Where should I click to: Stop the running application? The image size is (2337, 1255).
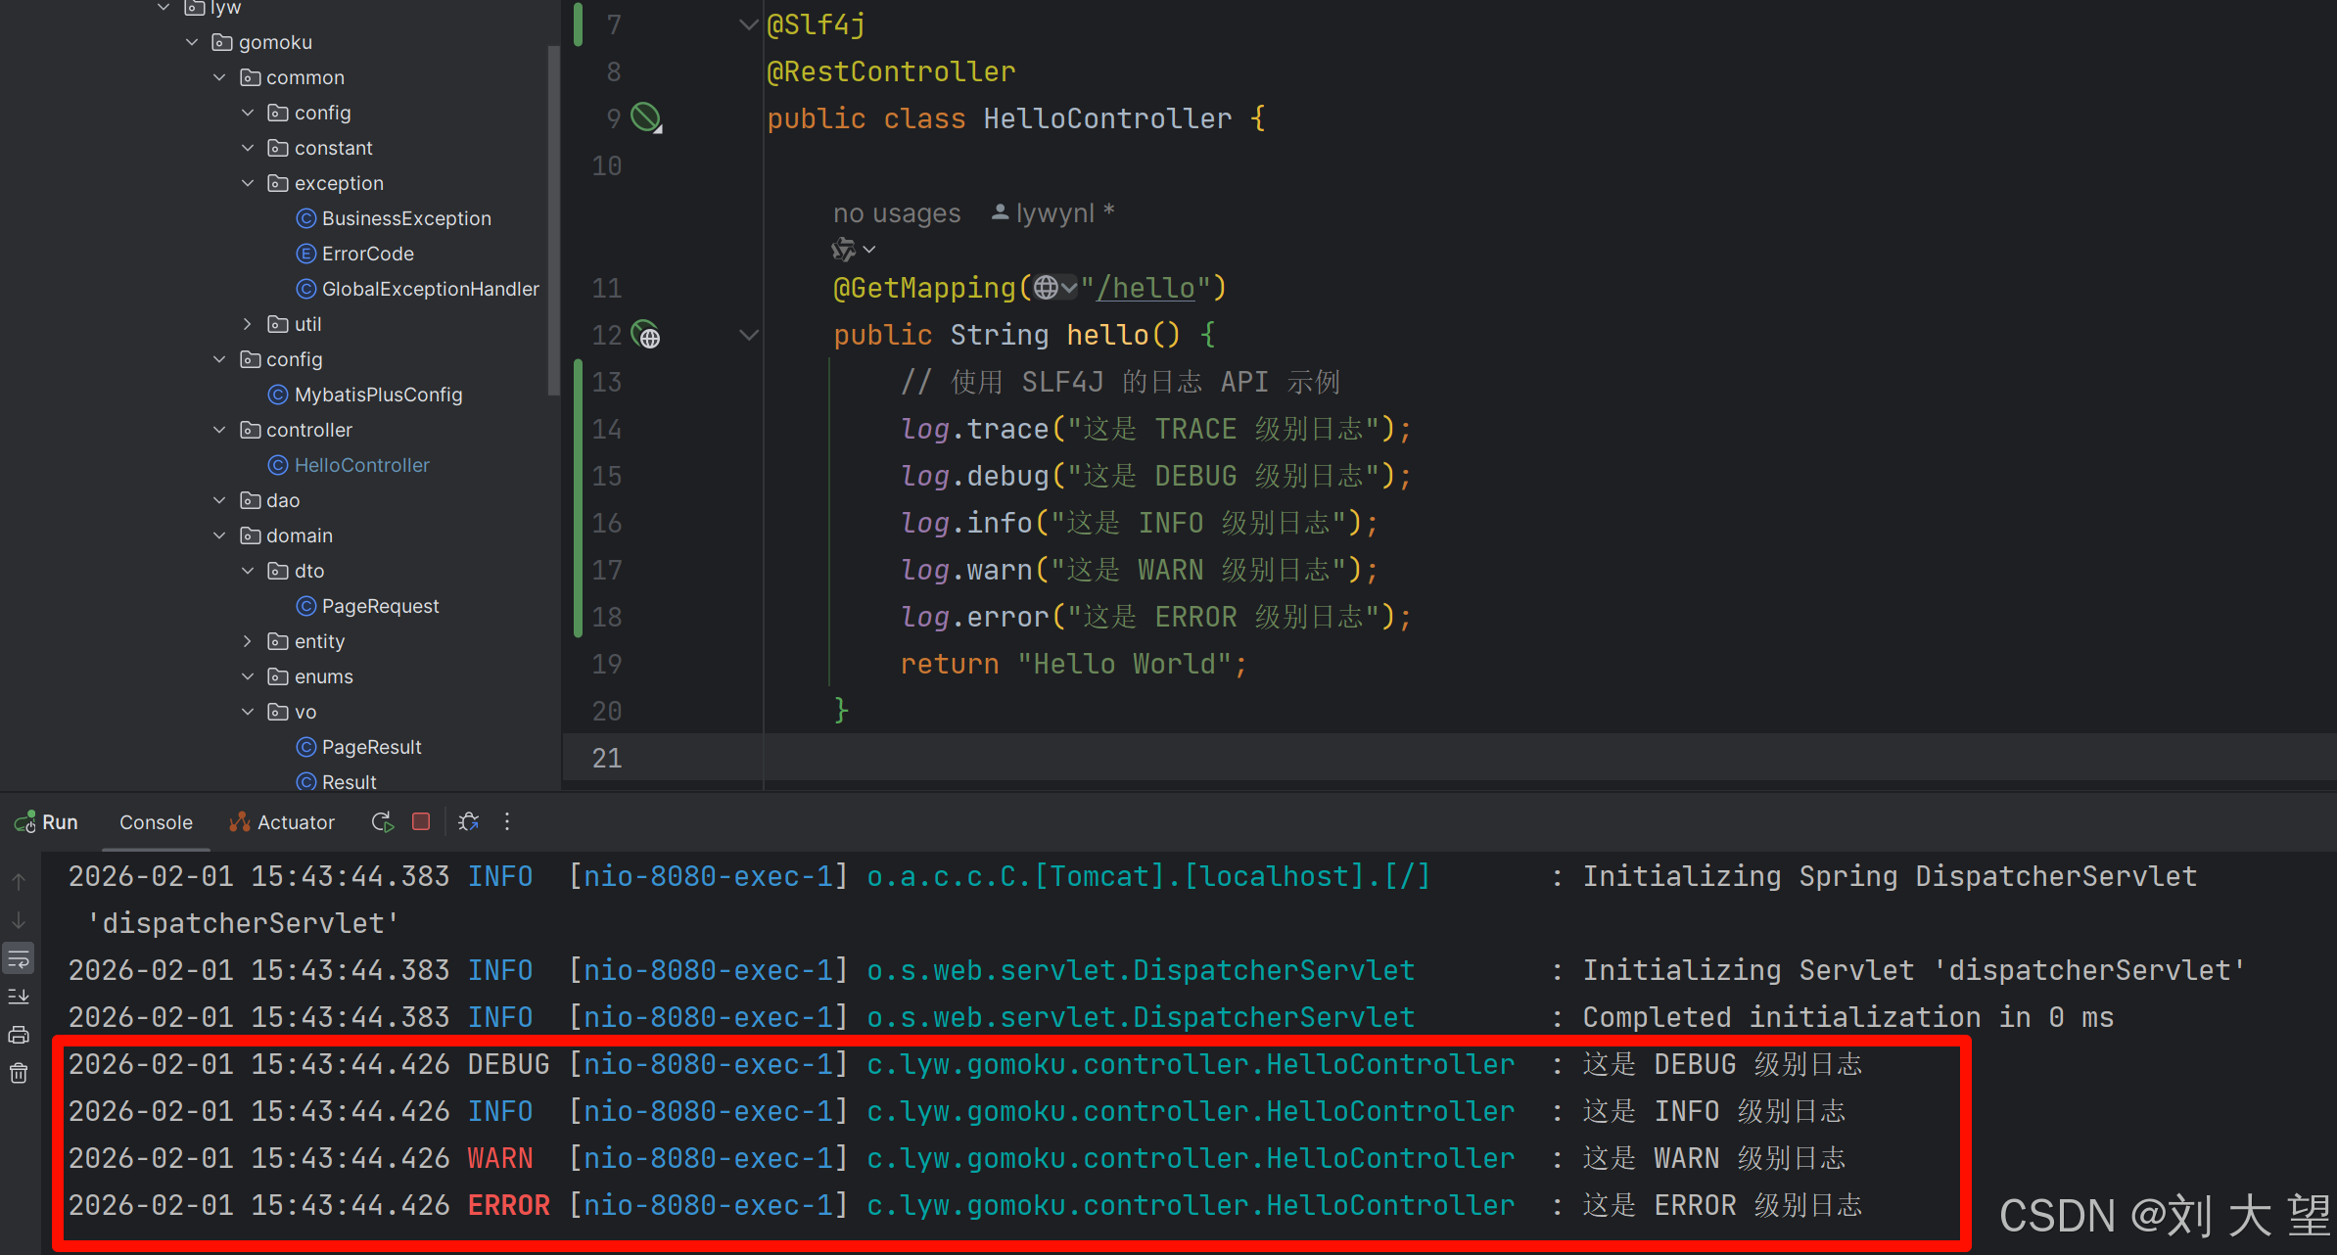[x=421, y=822]
